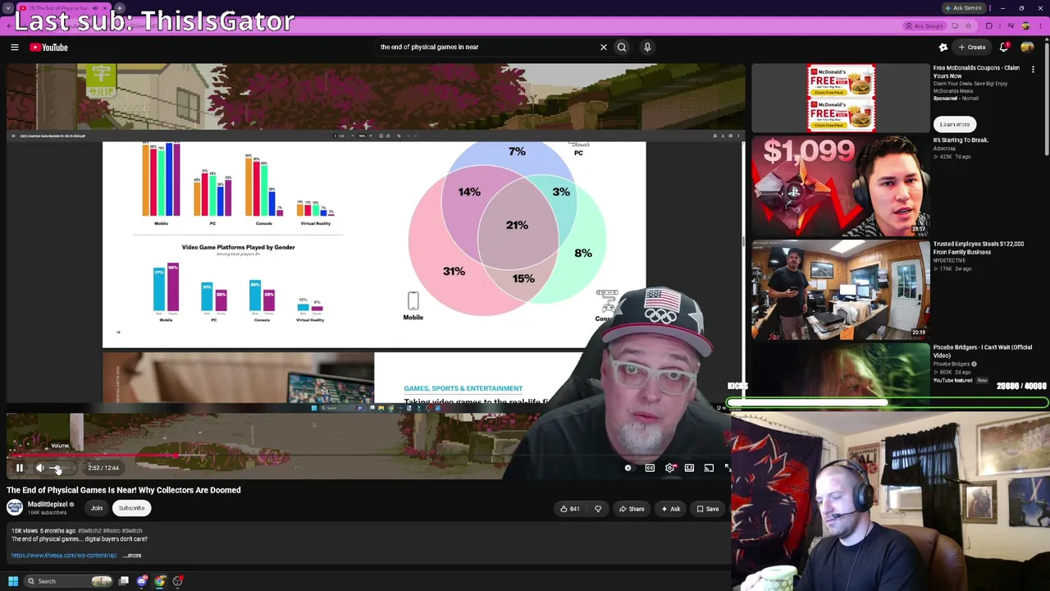
Task: Open the Chrome three-dot menu
Action: (1042, 26)
